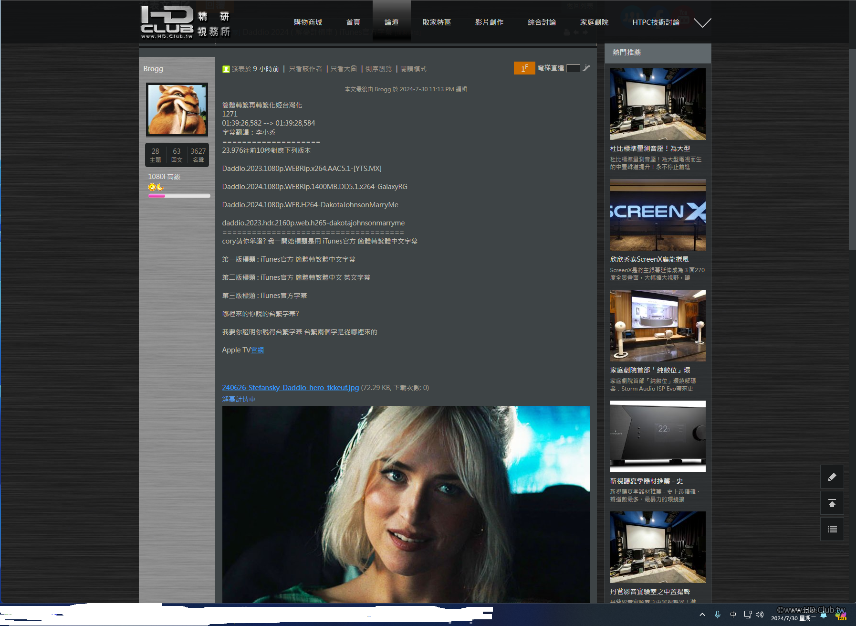Click the Daddio.2024 GalaxyRG release name

314,187
